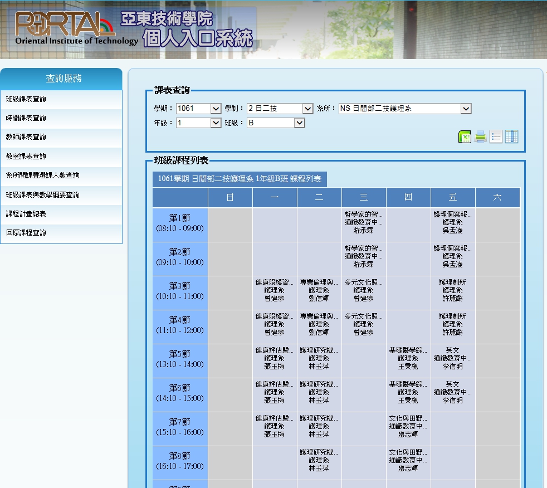Switch to timetable grid view icon
The width and height of the screenshot is (547, 488).
tap(511, 136)
